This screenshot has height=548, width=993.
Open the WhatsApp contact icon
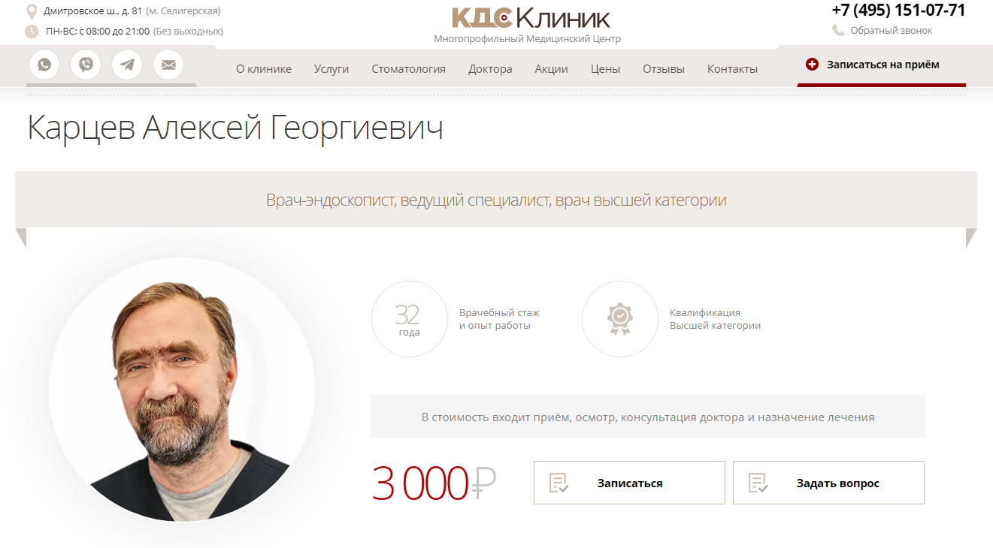pyautogui.click(x=44, y=65)
